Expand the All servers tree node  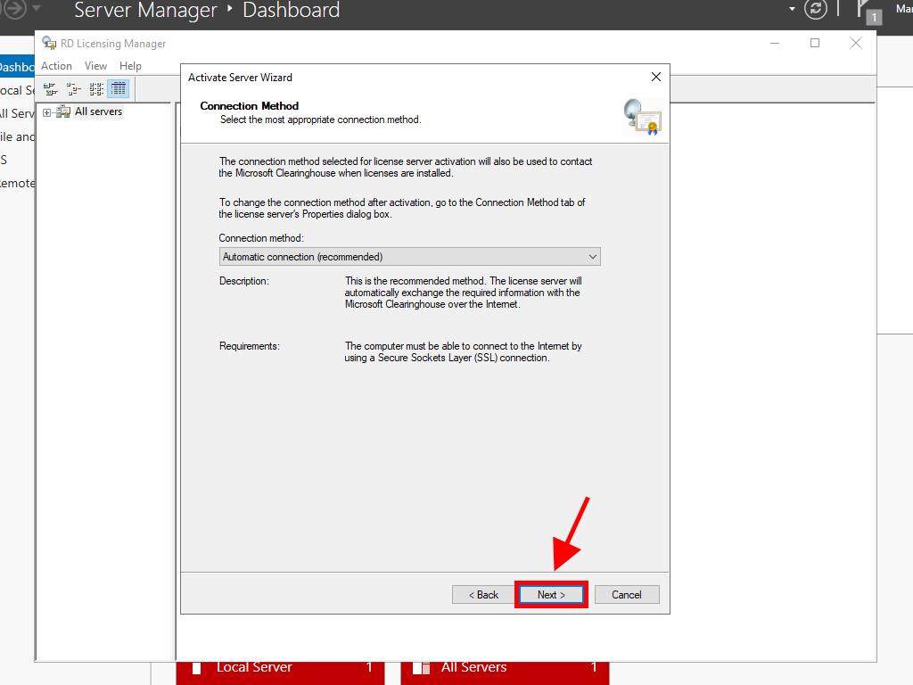pos(46,112)
